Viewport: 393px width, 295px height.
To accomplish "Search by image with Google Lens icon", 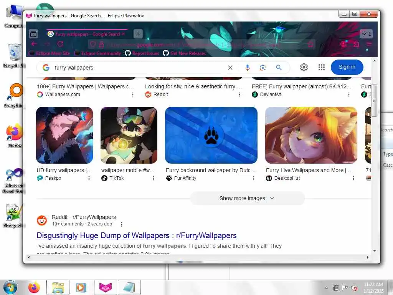I will click(x=263, y=68).
